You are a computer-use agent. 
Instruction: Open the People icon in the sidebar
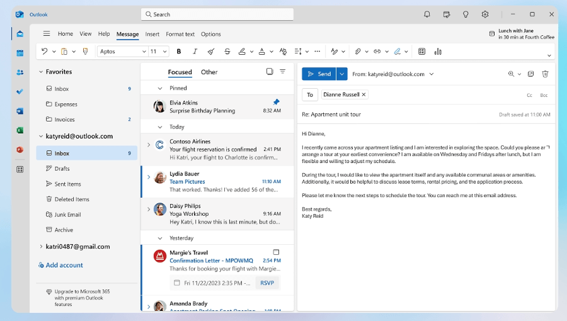point(20,72)
